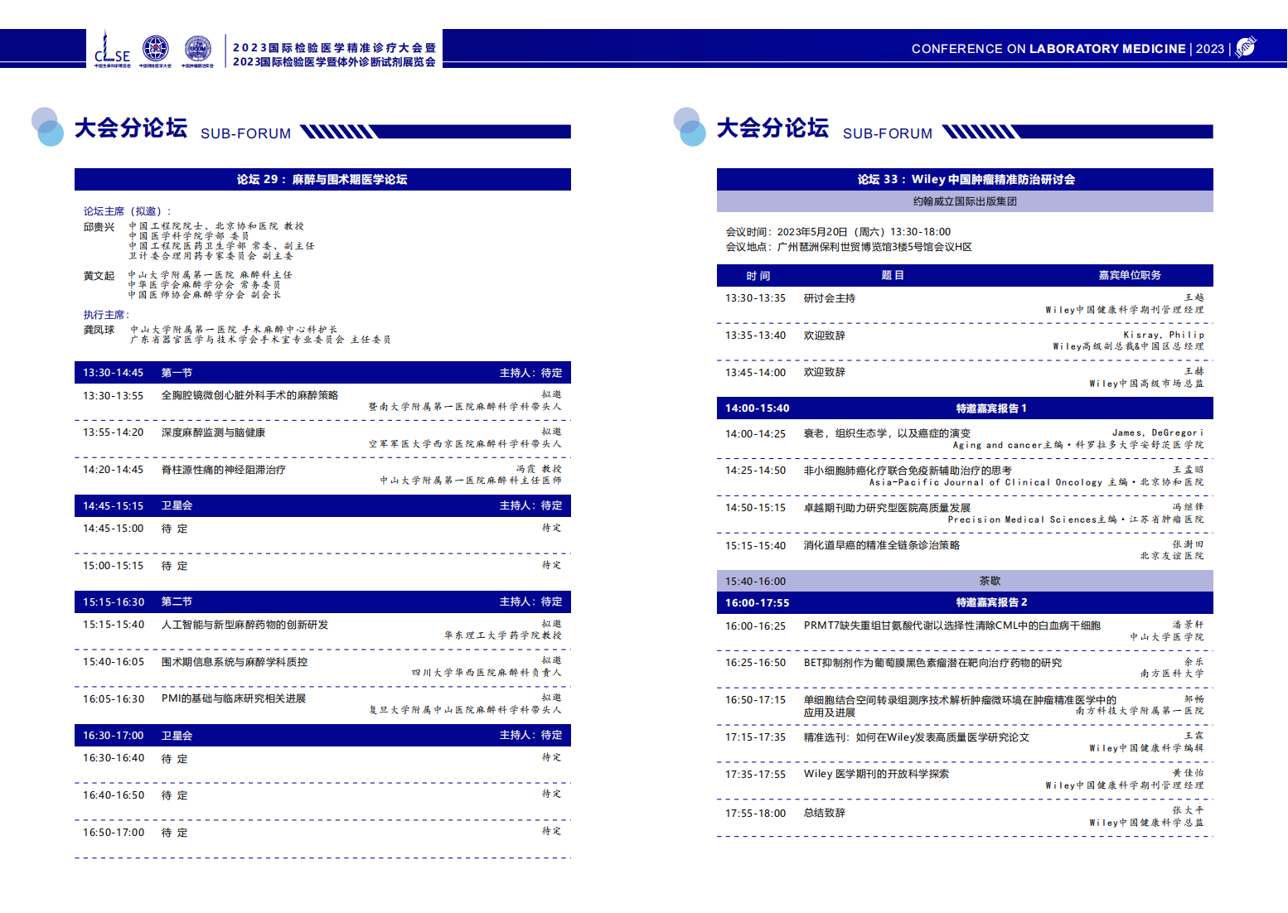Click the '16:50-17:00' time cell

(x=114, y=833)
